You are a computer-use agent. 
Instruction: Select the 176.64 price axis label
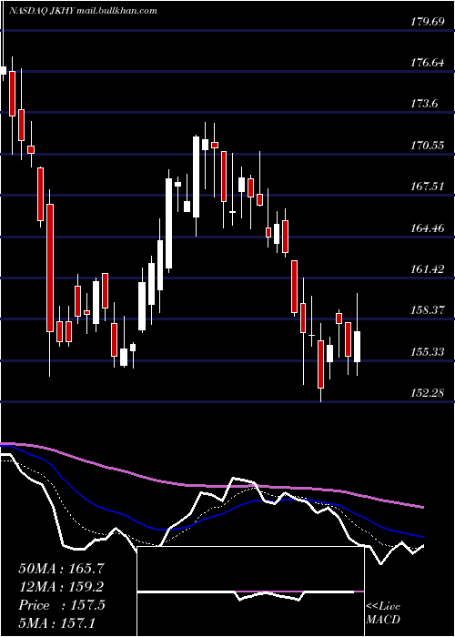tap(428, 63)
